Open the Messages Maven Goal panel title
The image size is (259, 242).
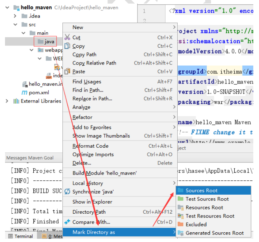[x=30, y=158]
